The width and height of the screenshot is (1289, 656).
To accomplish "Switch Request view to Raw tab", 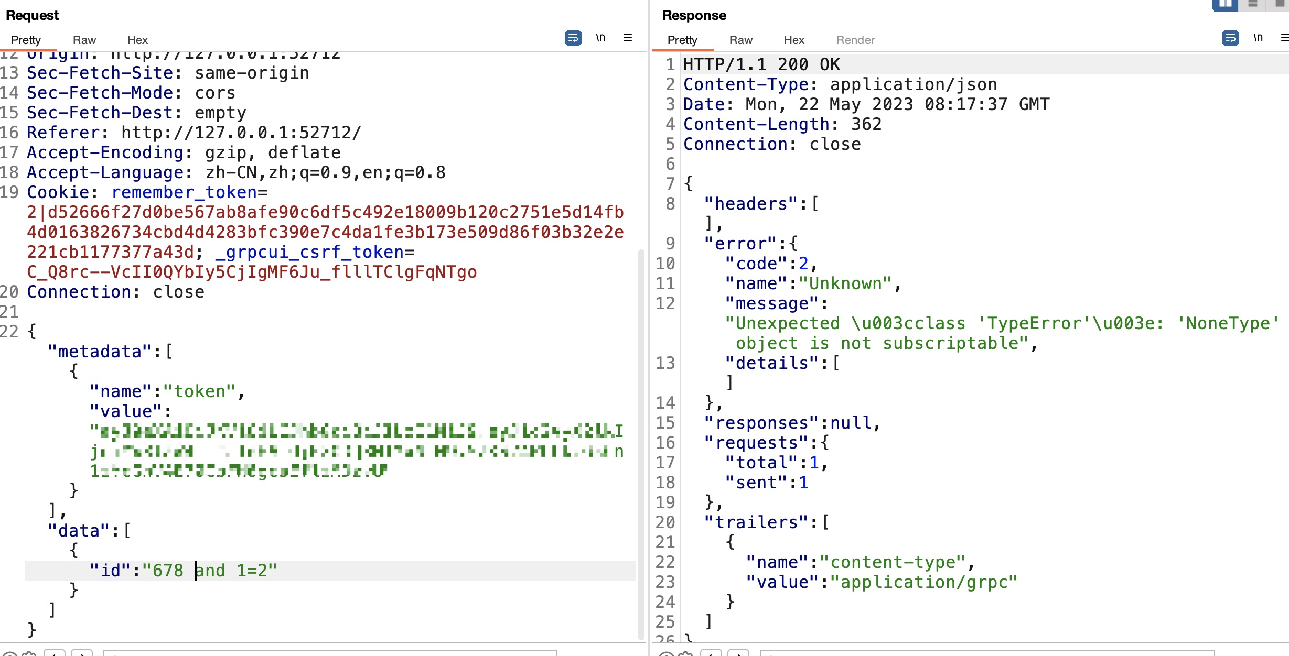I will click(x=84, y=40).
